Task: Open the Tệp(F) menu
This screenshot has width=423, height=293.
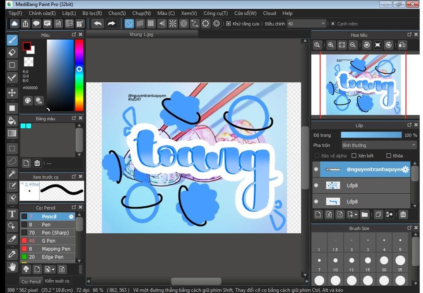Action: point(15,13)
